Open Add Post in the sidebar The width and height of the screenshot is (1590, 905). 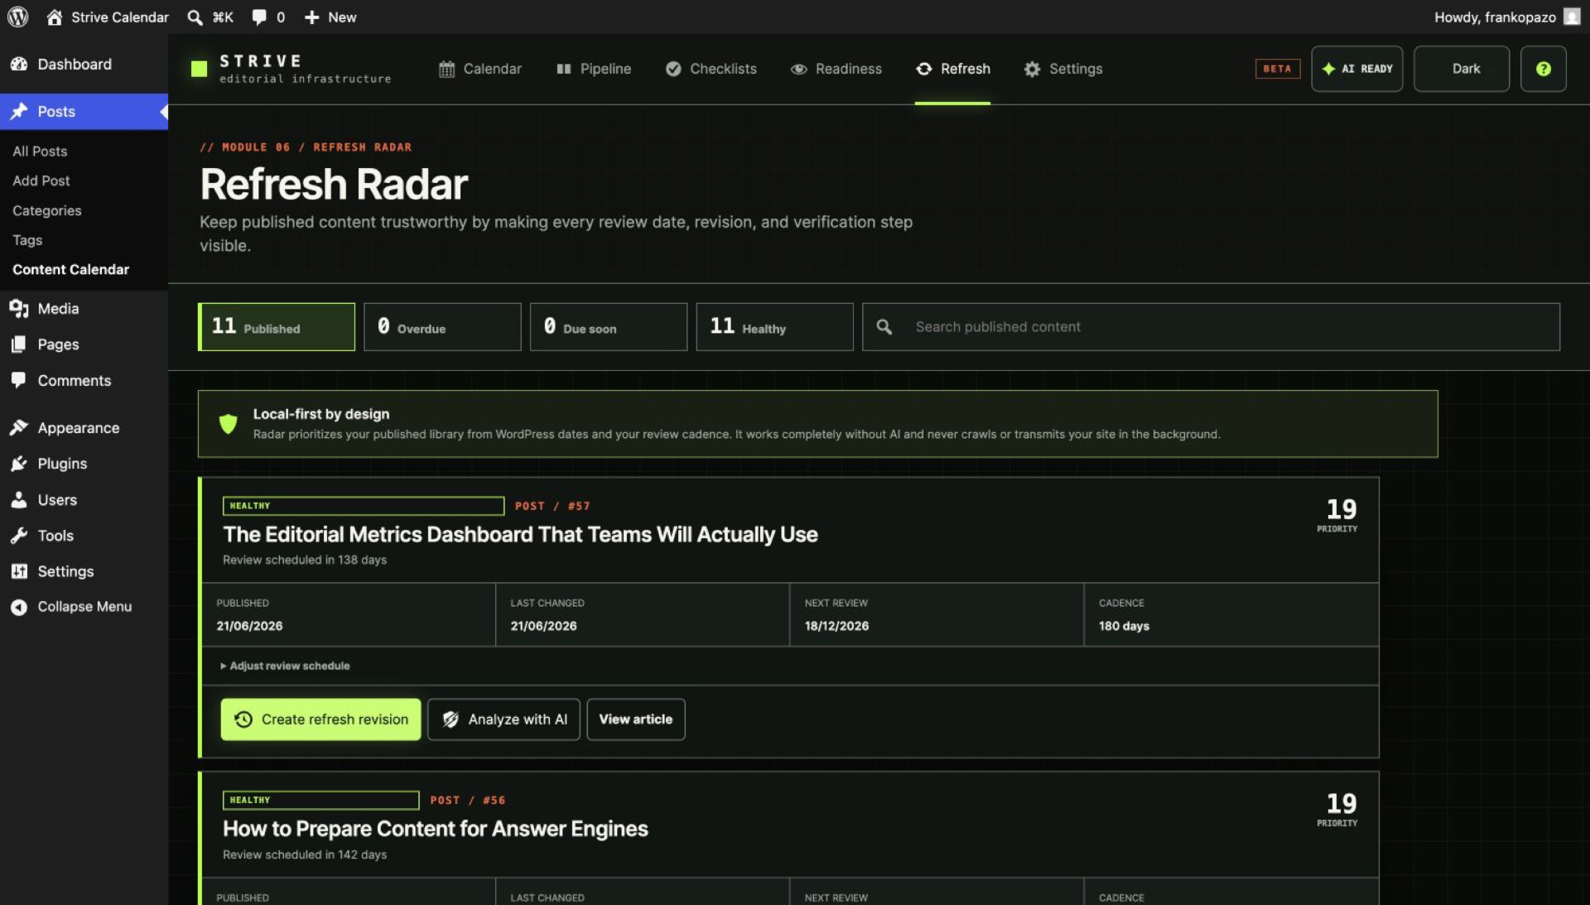(41, 181)
